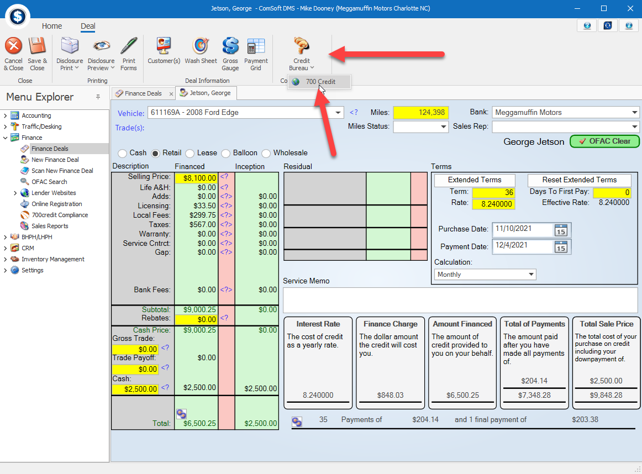Viewport: 642px width, 474px height.
Task: Click Vehicle label link
Action: (x=131, y=113)
